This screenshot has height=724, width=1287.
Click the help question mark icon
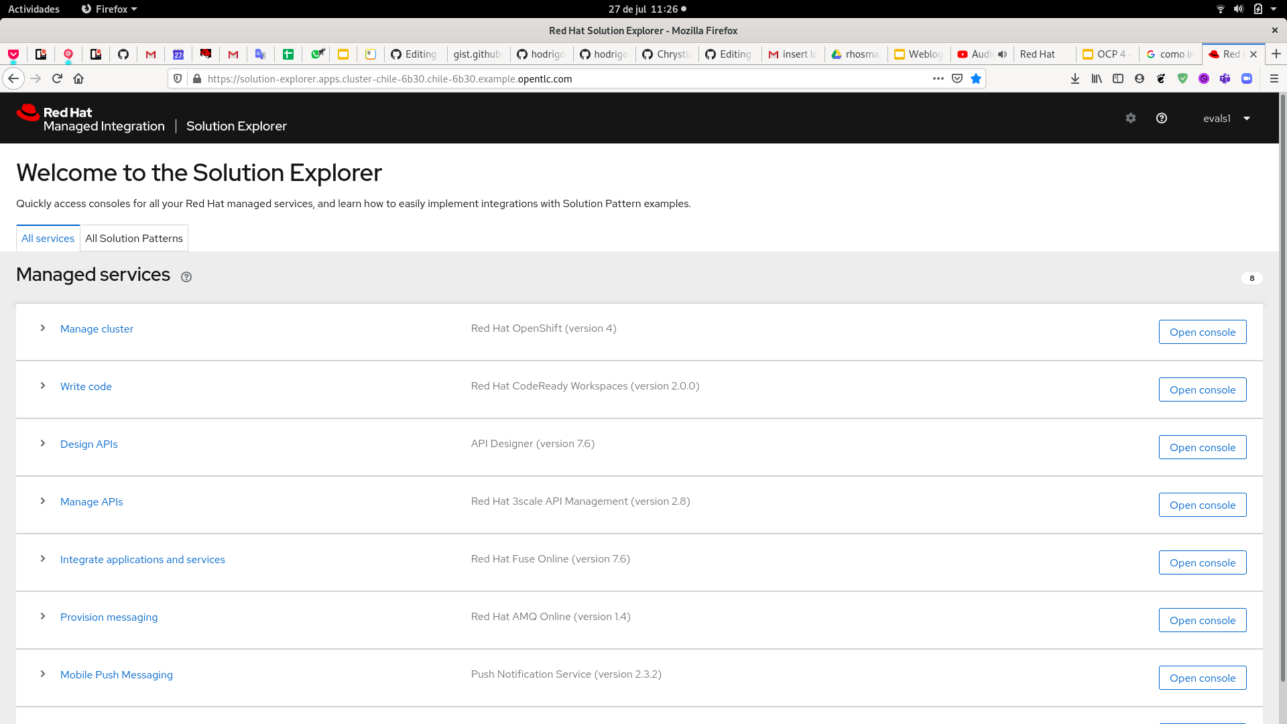[1162, 117]
